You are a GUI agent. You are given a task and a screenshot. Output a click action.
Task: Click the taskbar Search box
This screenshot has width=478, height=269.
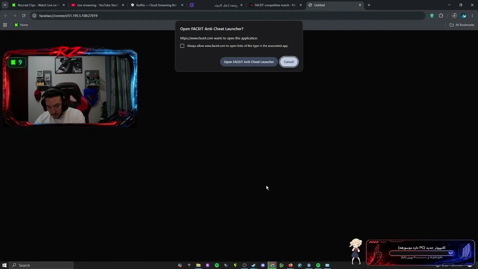[41, 265]
